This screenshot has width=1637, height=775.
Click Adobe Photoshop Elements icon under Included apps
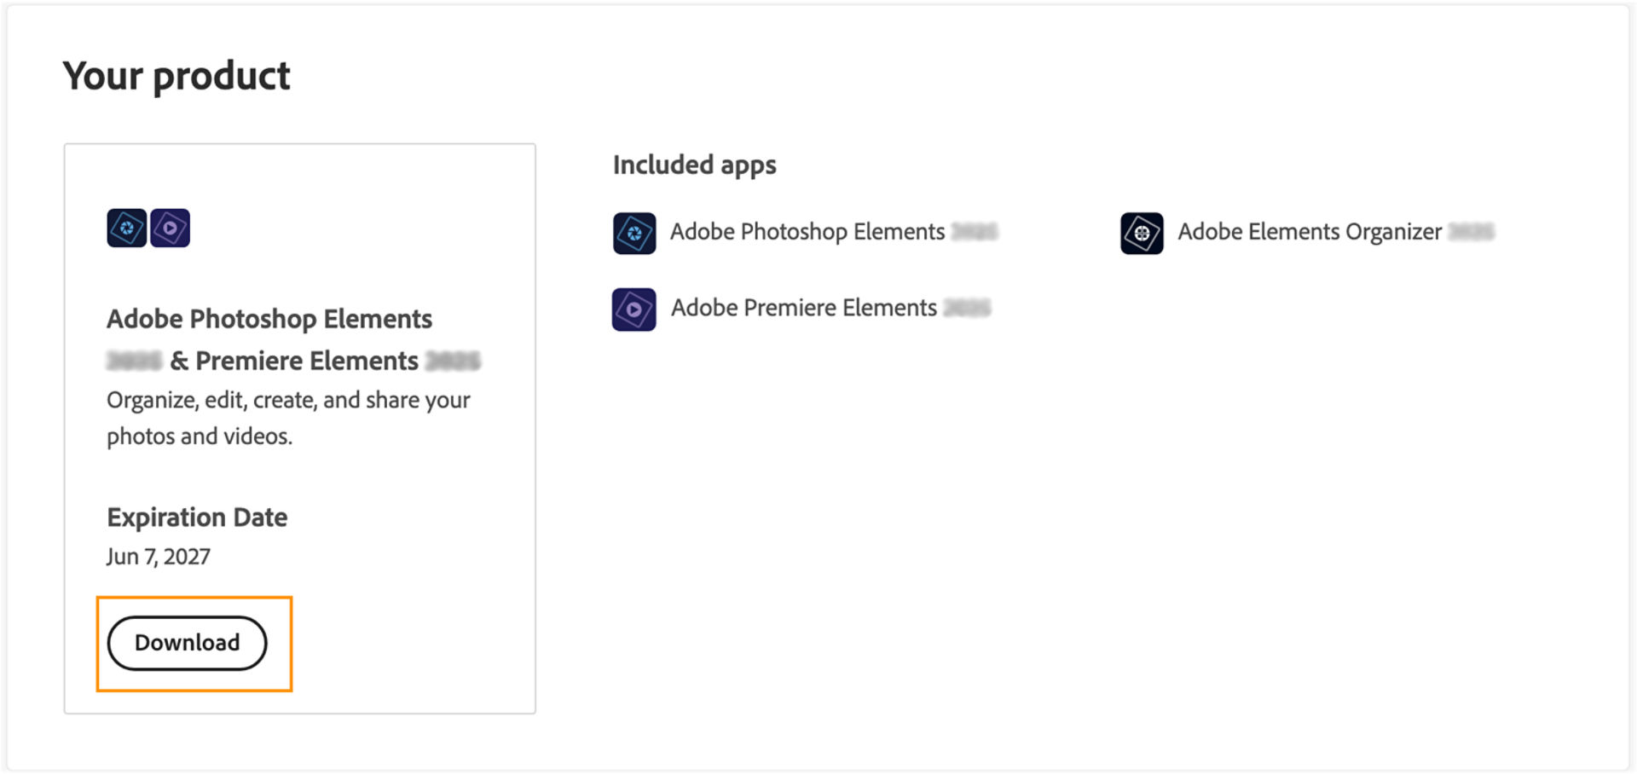point(634,233)
